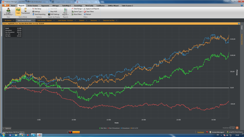Click the filter bar info icon
The image size is (244, 137).
pyautogui.click(x=239, y=24)
